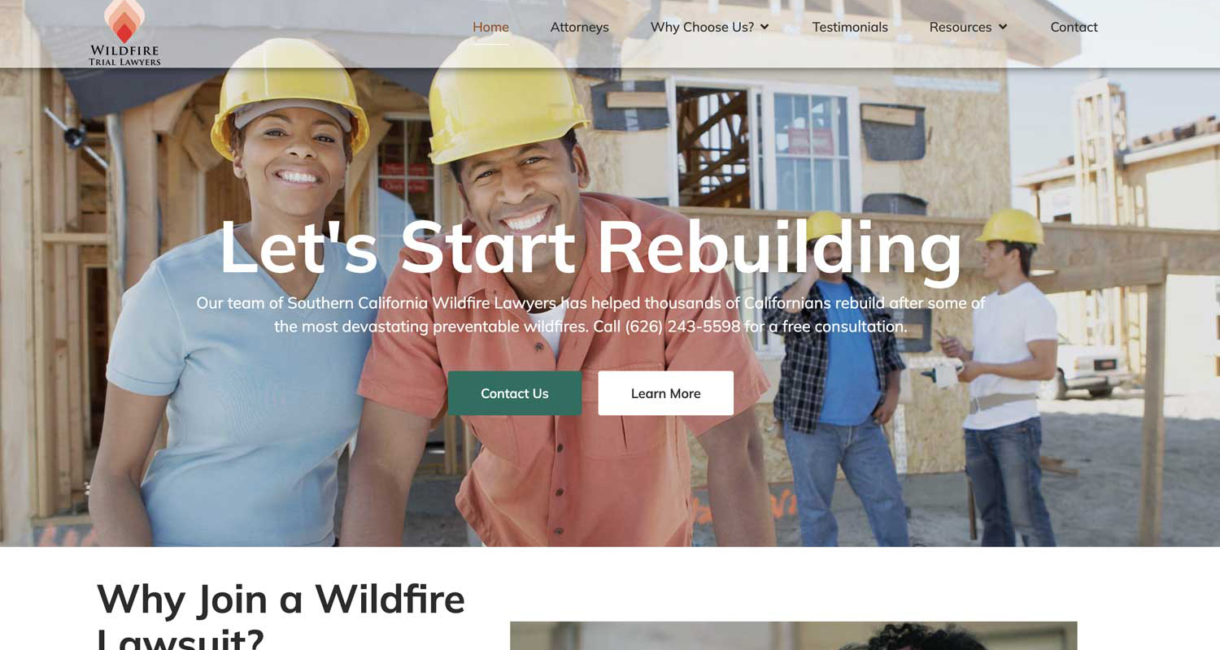Screen dimensions: 1220x650
Task: Click the Let's Start Rebuilding headline
Action: pyautogui.click(x=590, y=247)
